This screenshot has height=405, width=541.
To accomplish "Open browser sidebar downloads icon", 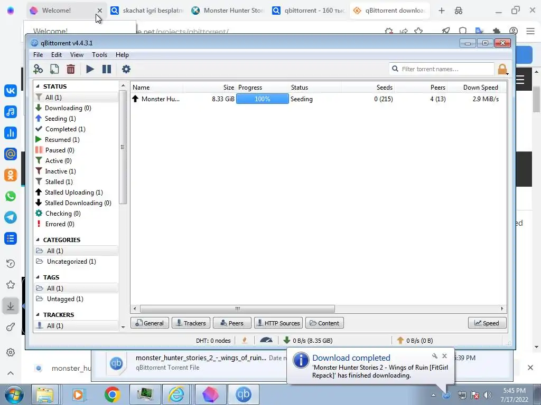I will (11, 306).
